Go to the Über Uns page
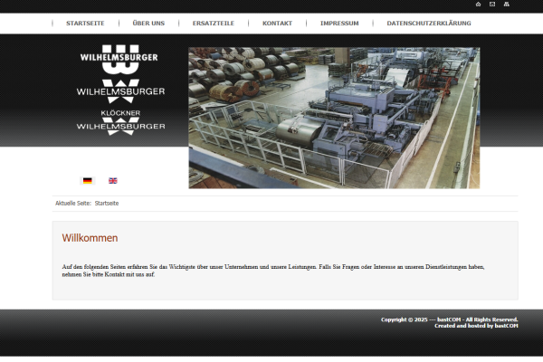This screenshot has width=543, height=362. click(148, 23)
